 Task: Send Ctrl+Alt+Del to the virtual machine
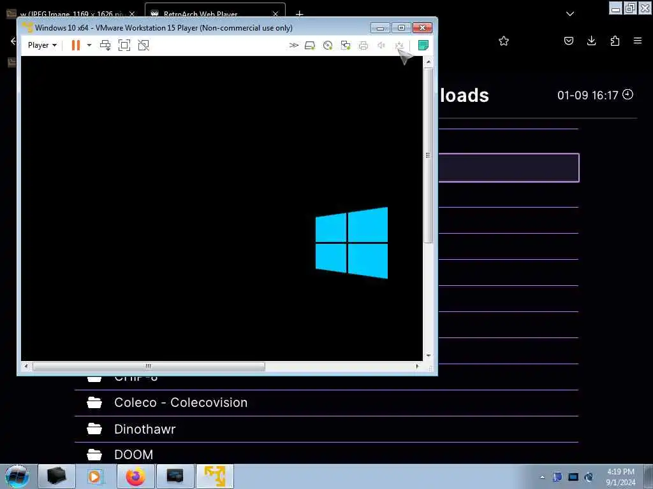click(105, 45)
